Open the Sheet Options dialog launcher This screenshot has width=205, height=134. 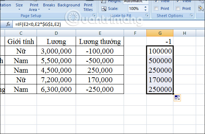[191, 15]
